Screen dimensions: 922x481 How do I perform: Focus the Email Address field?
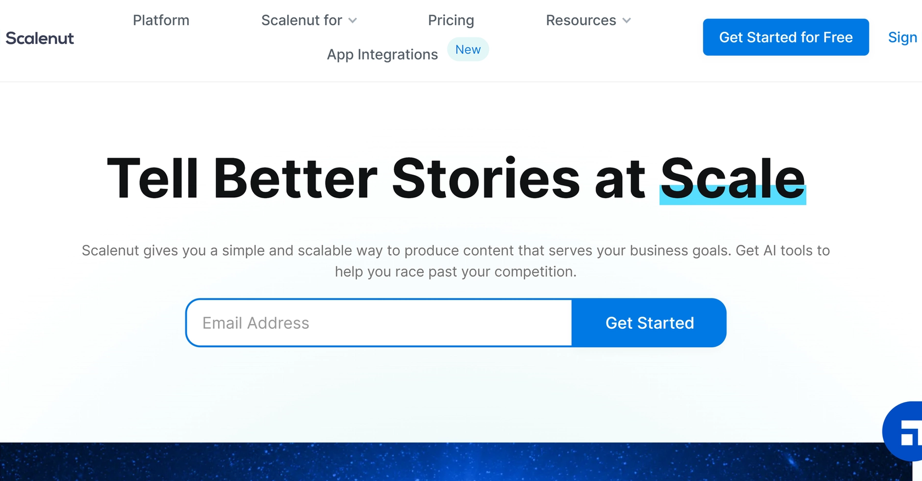pyautogui.click(x=379, y=323)
